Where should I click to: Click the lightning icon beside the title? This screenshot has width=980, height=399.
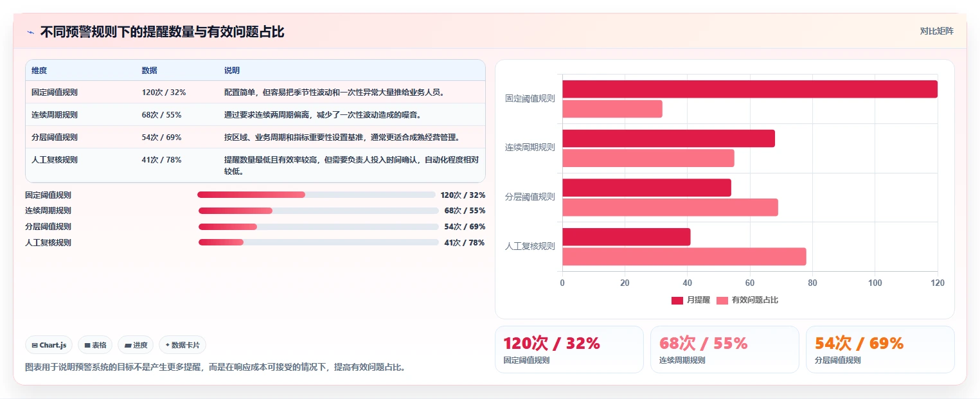pos(30,32)
